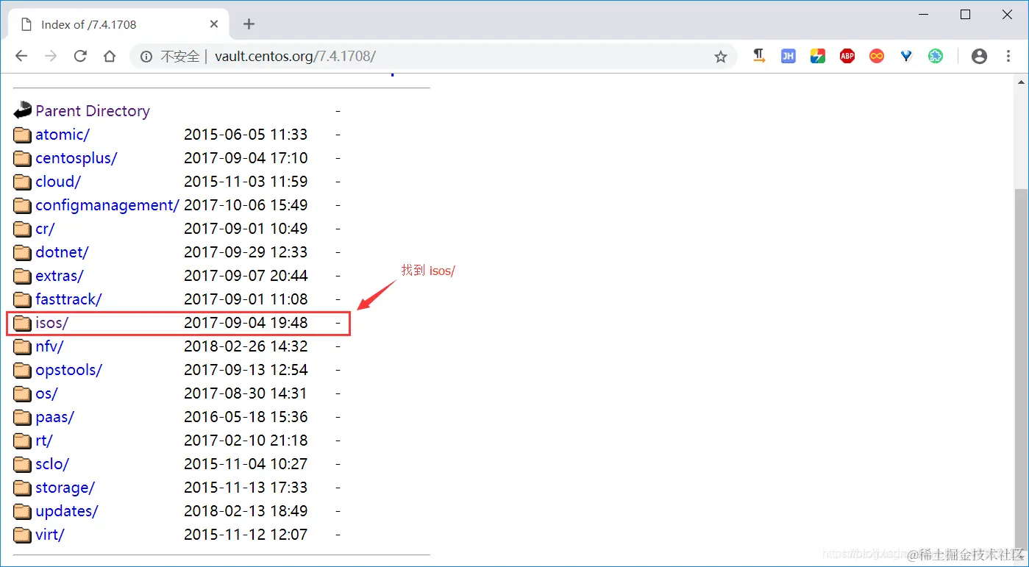Go back to the previous page
The width and height of the screenshot is (1029, 567).
[x=21, y=57]
